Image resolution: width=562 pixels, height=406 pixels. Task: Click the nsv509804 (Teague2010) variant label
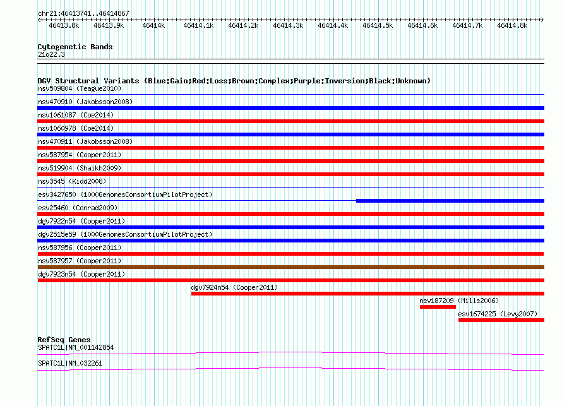80,88
